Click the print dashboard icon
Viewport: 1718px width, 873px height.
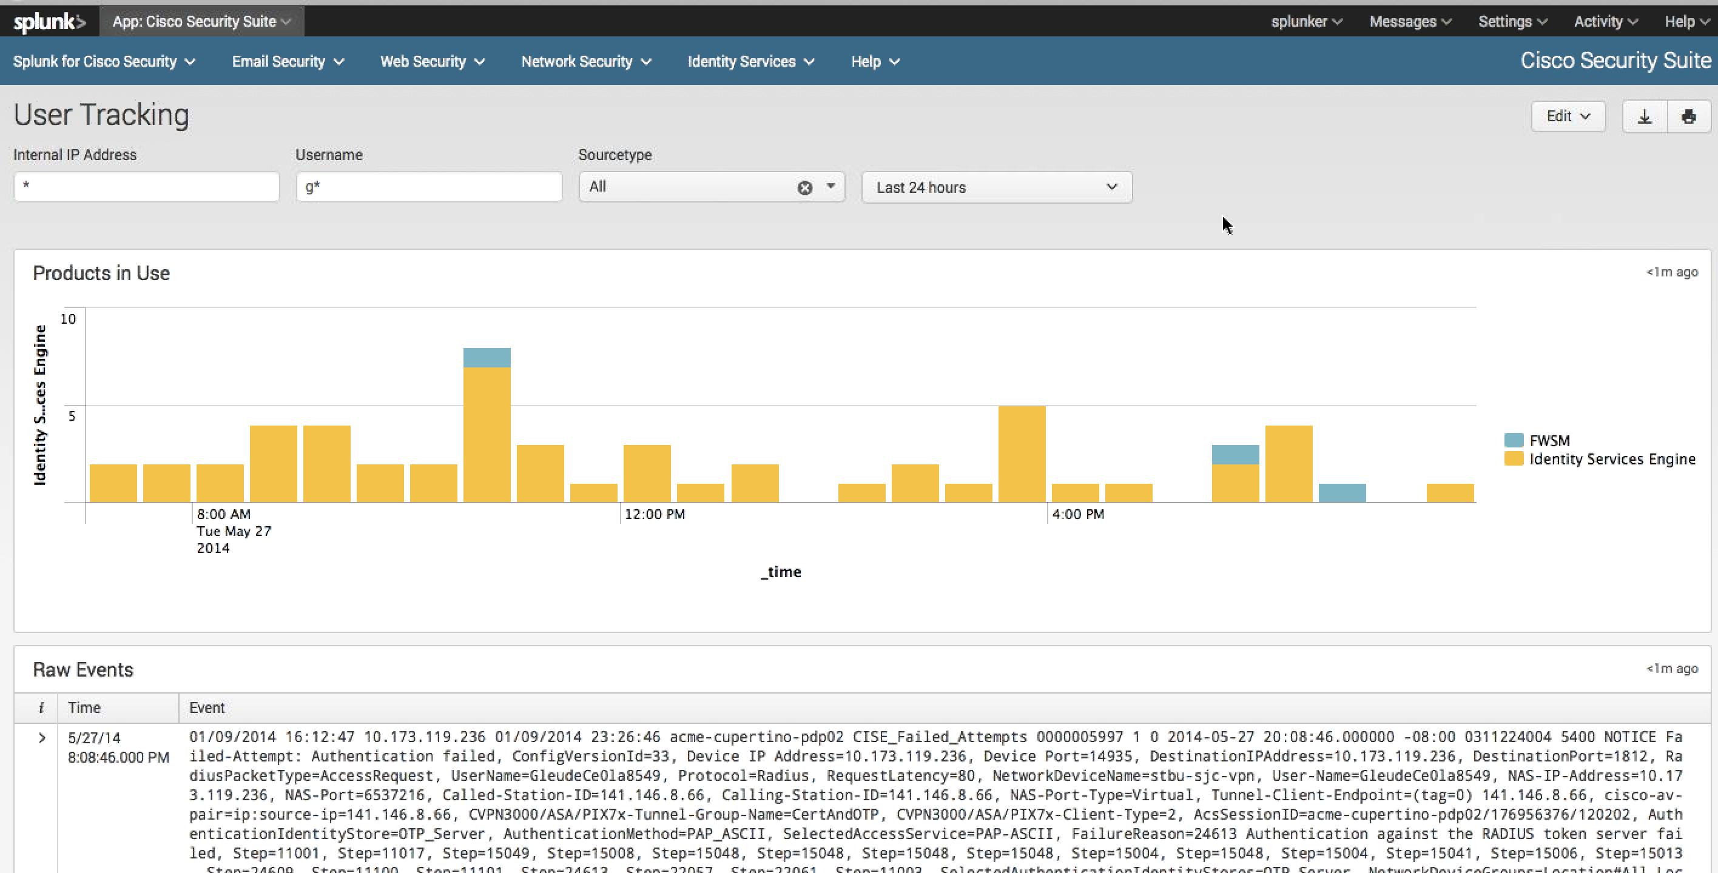click(x=1689, y=116)
